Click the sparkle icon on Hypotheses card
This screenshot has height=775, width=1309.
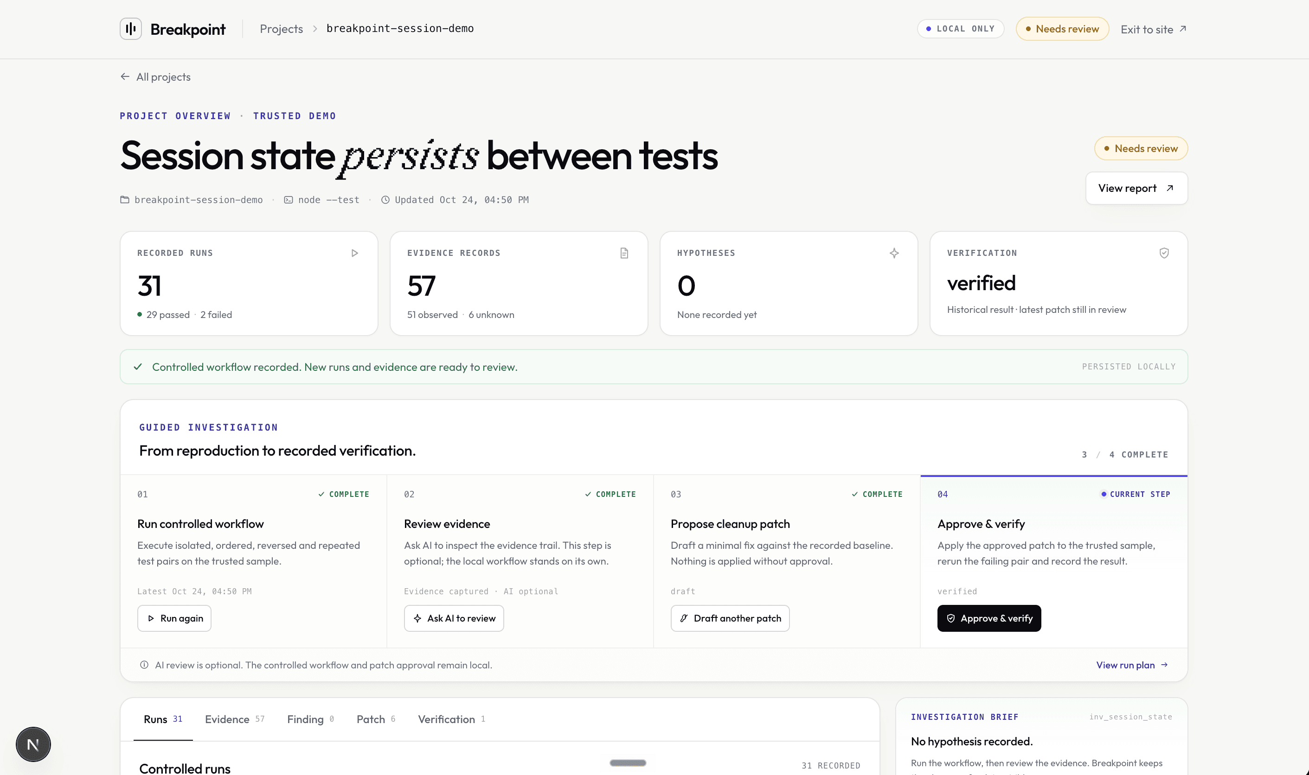[x=894, y=253]
